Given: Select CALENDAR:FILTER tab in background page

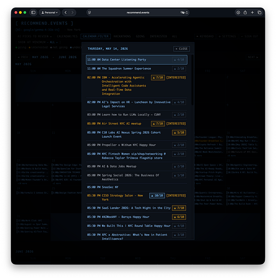Looking at the screenshot, I should tap(96, 36).
